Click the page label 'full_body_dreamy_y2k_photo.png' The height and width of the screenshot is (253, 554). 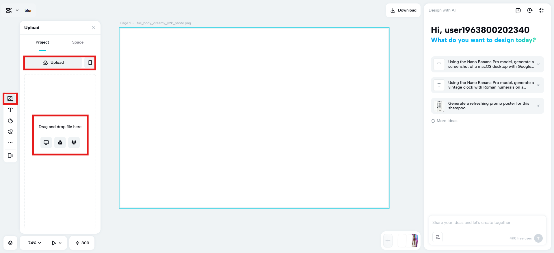tap(164, 23)
